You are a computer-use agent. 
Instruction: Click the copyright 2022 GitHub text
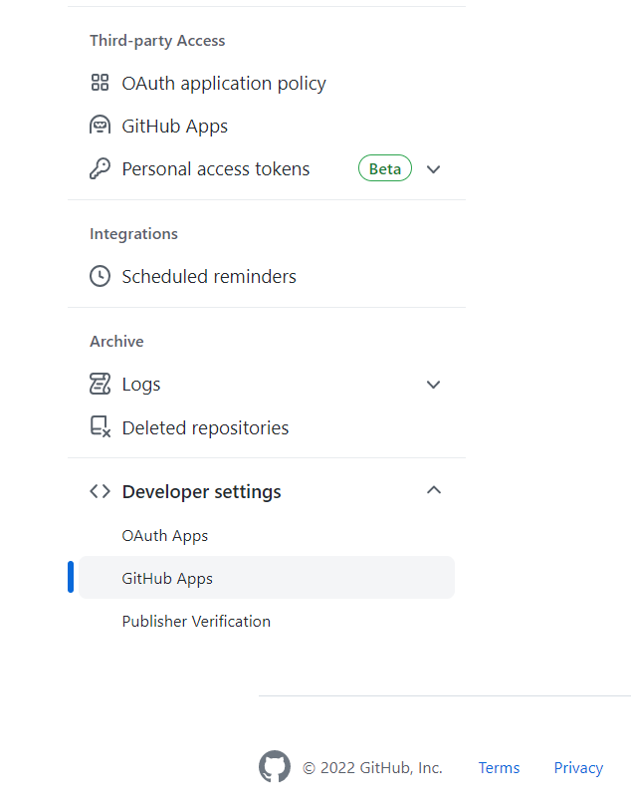tap(373, 767)
